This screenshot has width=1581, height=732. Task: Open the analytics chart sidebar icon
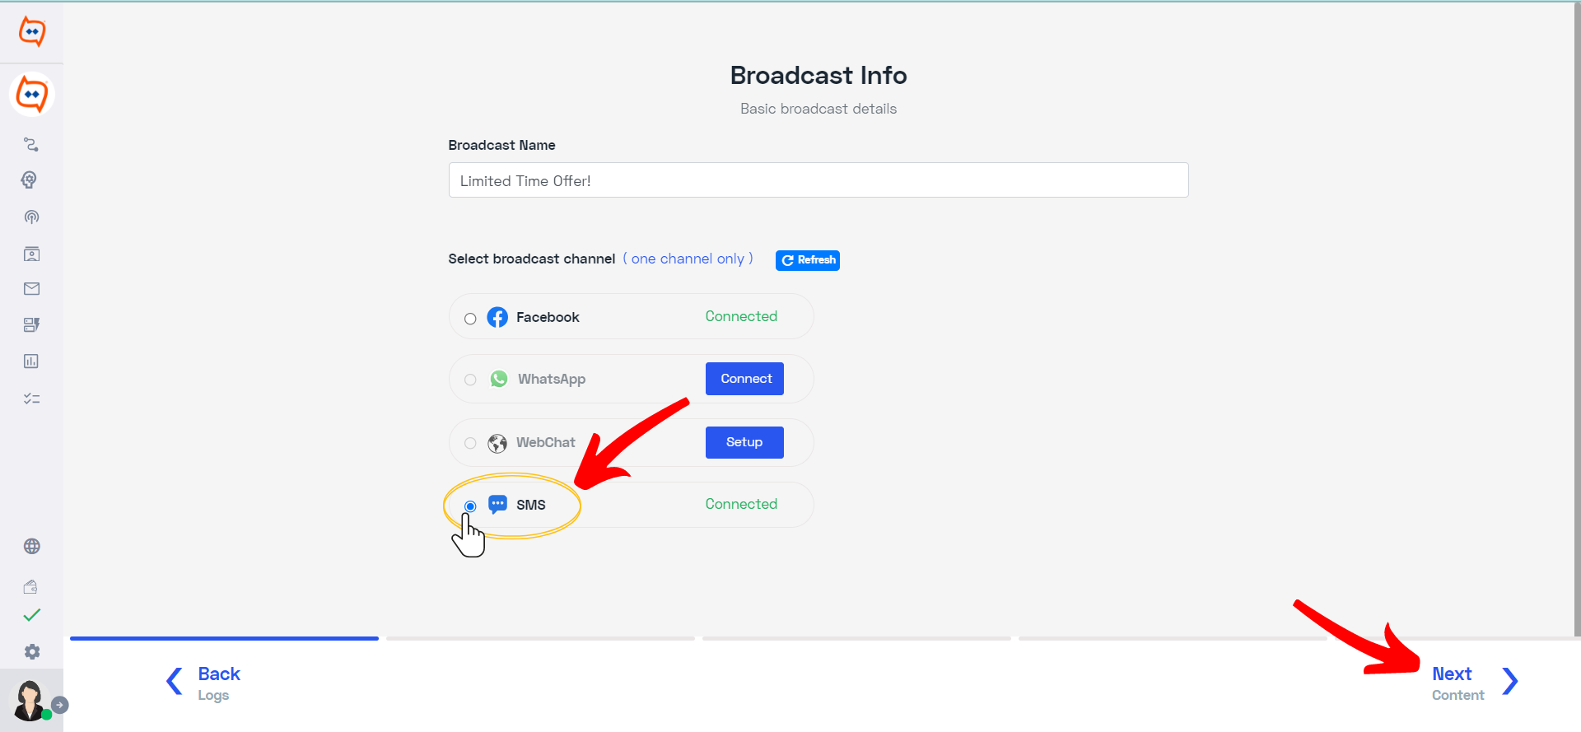31,361
